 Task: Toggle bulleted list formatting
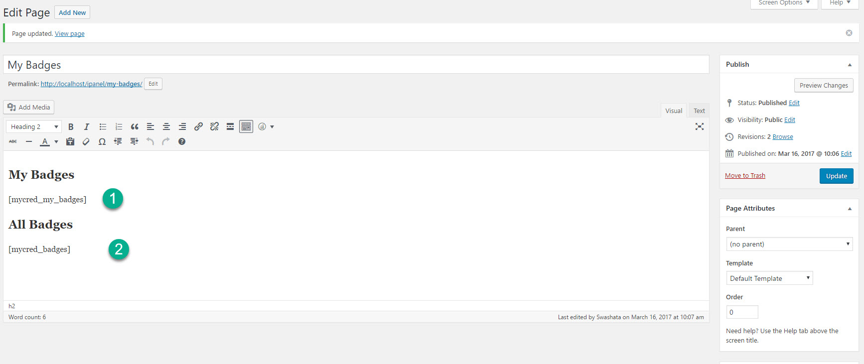pyautogui.click(x=103, y=127)
